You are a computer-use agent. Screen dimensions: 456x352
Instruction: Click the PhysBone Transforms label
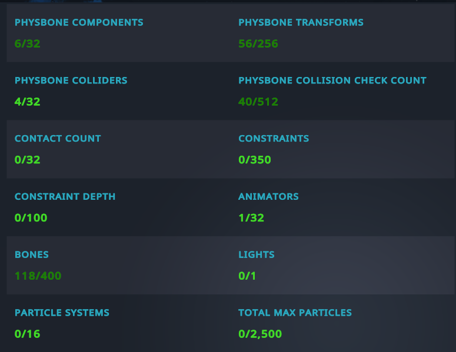[301, 22]
